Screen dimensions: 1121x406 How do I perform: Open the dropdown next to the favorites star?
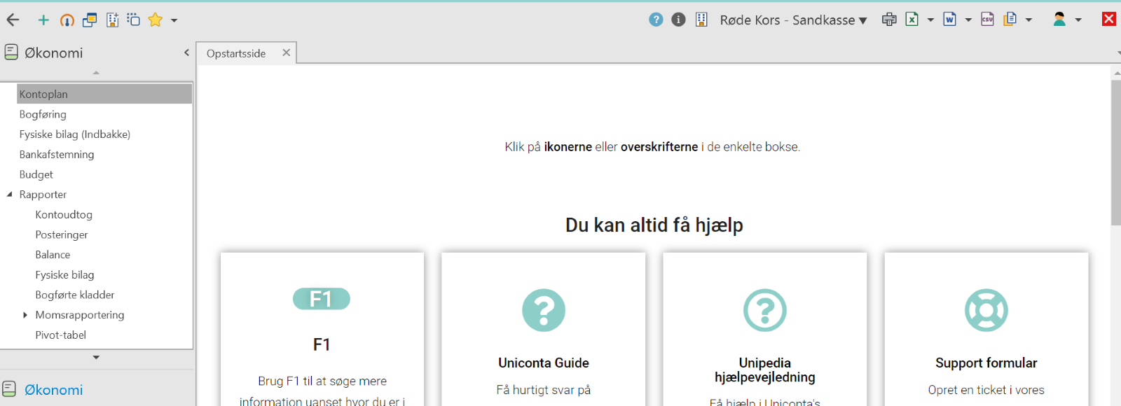pyautogui.click(x=174, y=20)
